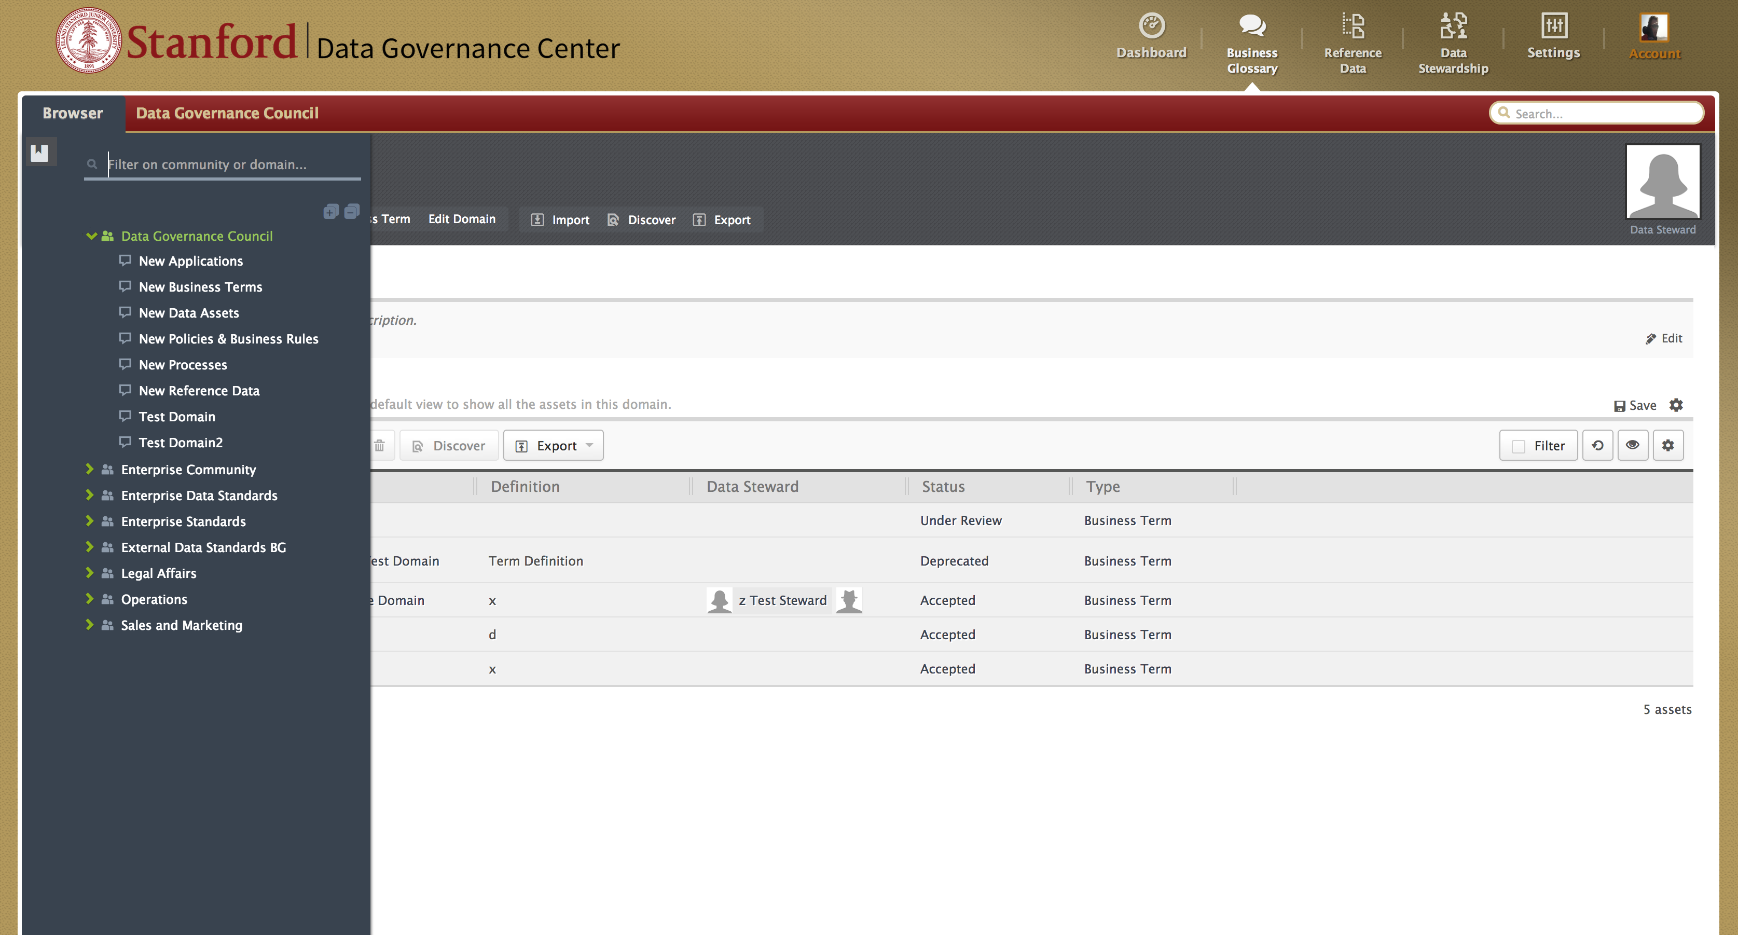Click the Edit description link
1738x935 pixels.
(x=1663, y=339)
